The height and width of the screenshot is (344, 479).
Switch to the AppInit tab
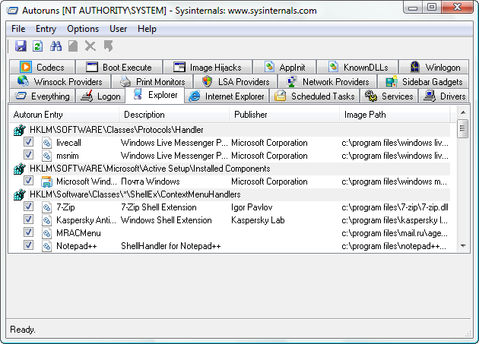point(284,67)
